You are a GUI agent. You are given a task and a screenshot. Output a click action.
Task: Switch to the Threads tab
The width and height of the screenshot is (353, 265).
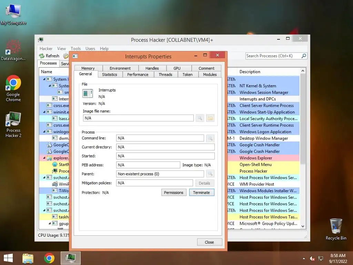point(165,75)
